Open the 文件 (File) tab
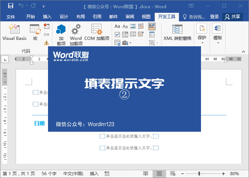249x178 pixels. pyautogui.click(x=11, y=16)
